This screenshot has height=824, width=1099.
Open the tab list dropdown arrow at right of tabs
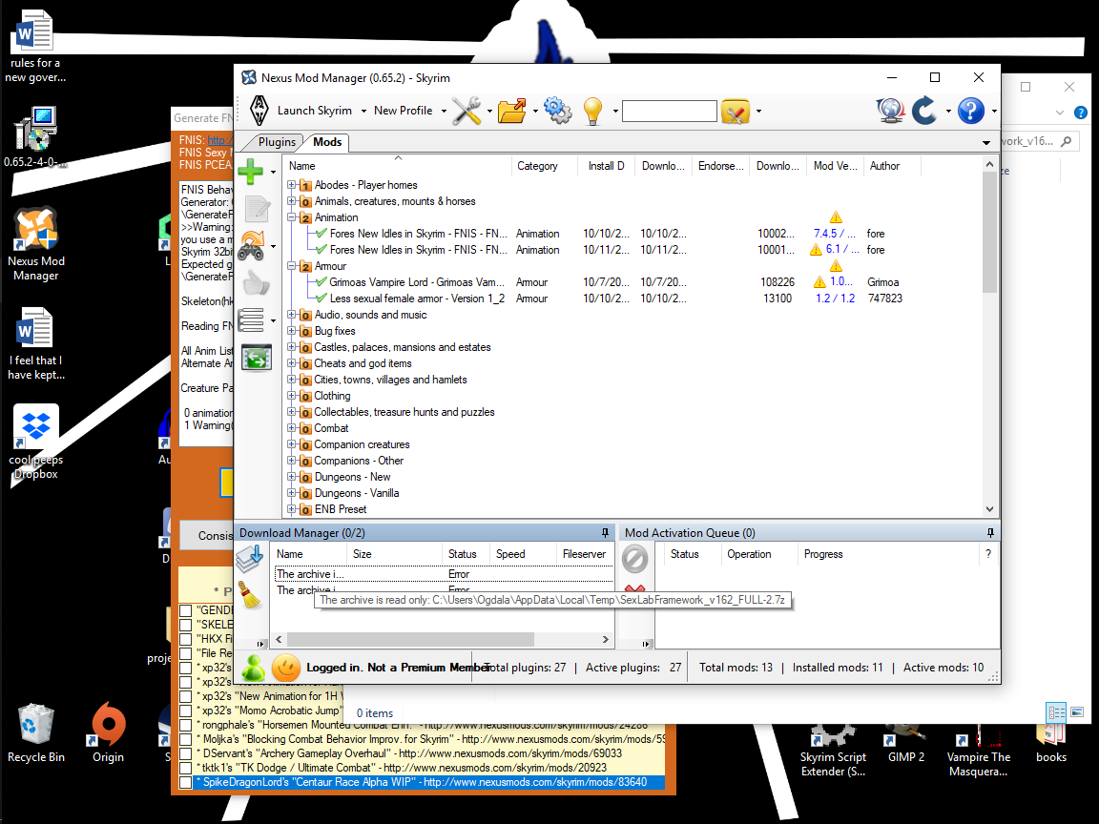(x=986, y=143)
